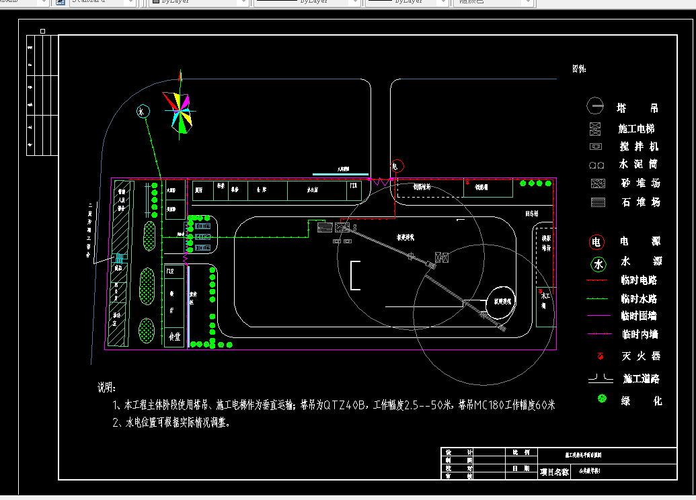Click the Make Object's Layer Current toolbar icon

(59, 3)
